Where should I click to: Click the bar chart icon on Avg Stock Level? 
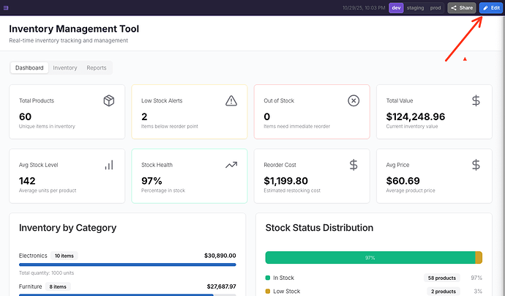click(x=109, y=165)
